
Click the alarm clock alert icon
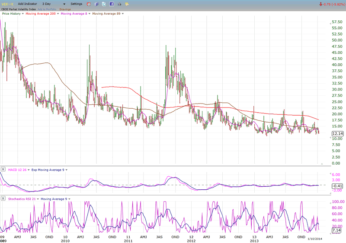(89, 4)
